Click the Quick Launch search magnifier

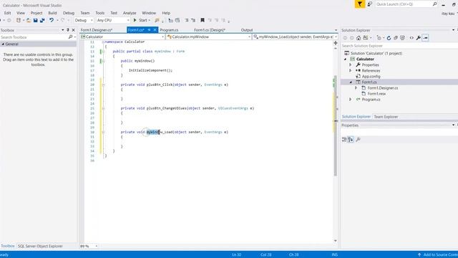[434, 4]
